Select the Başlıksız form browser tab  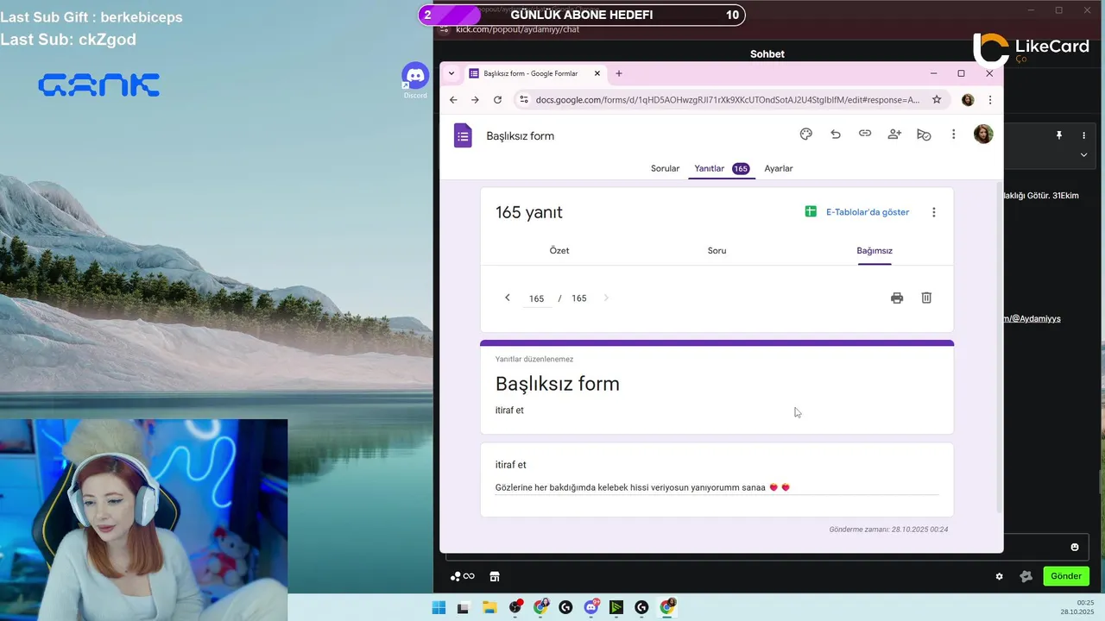[x=535, y=73]
